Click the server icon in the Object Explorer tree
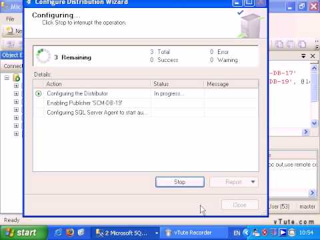Screen dimensions: 320x240 [x=17, y=78]
